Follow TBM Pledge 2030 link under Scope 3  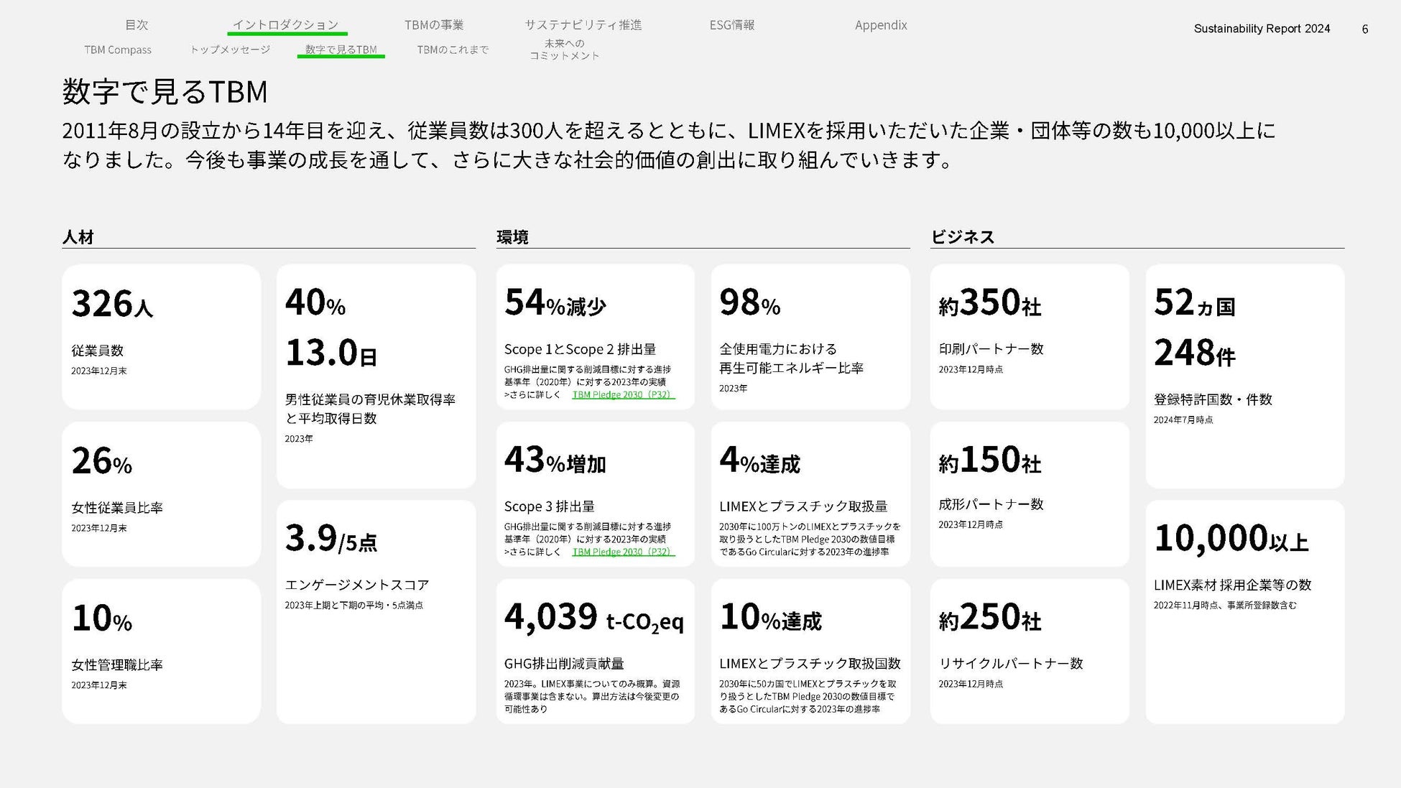point(622,552)
